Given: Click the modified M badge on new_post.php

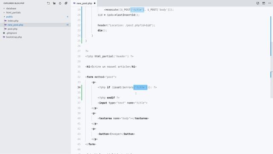Looking at the screenshot, I should pyautogui.click(x=67, y=25).
